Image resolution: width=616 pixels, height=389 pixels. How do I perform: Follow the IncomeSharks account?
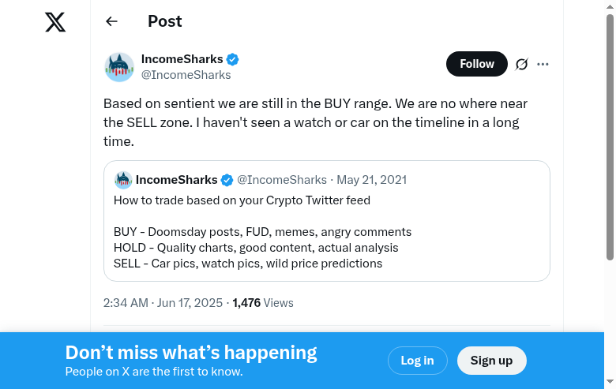tap(476, 64)
